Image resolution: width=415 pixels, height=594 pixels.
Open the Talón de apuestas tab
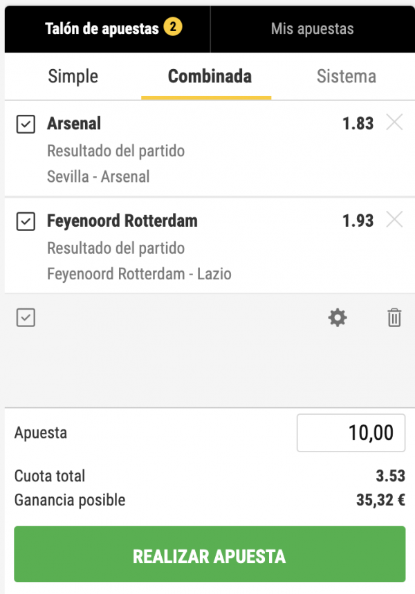[102, 29]
